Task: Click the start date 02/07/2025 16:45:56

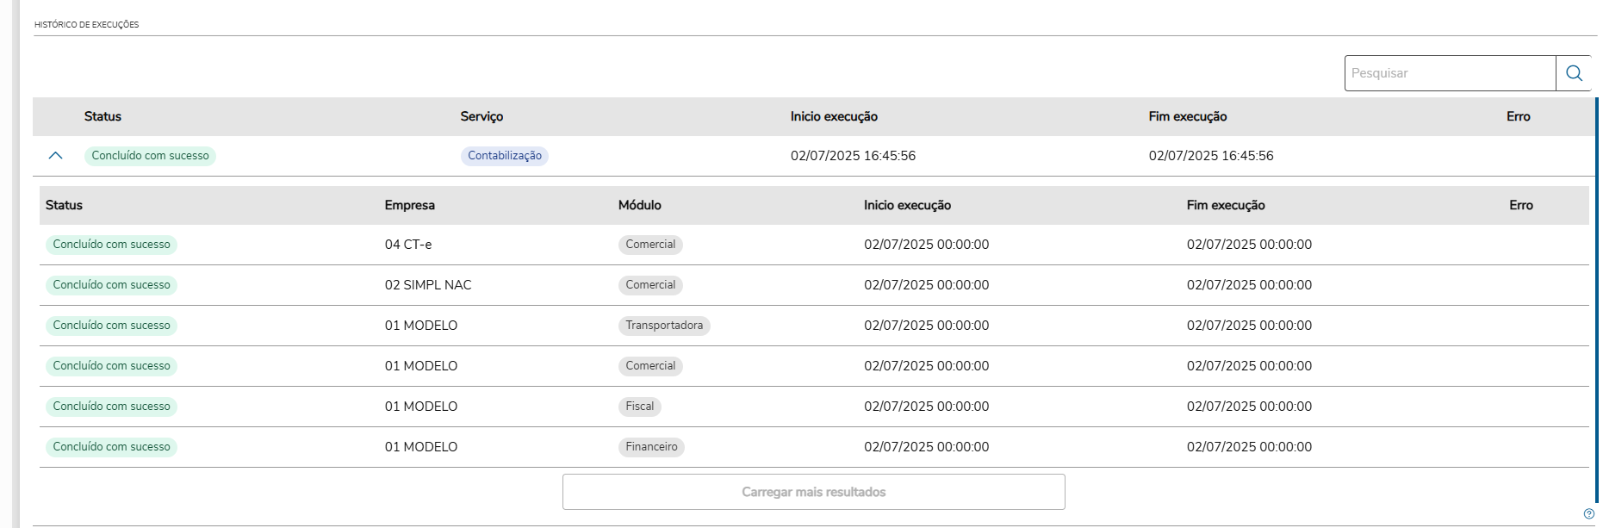Action: click(853, 156)
